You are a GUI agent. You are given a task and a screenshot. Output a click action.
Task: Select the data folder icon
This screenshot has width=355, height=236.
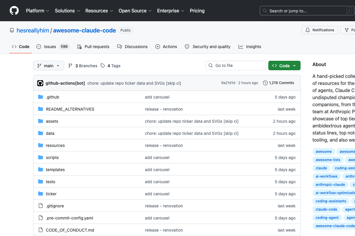41,133
